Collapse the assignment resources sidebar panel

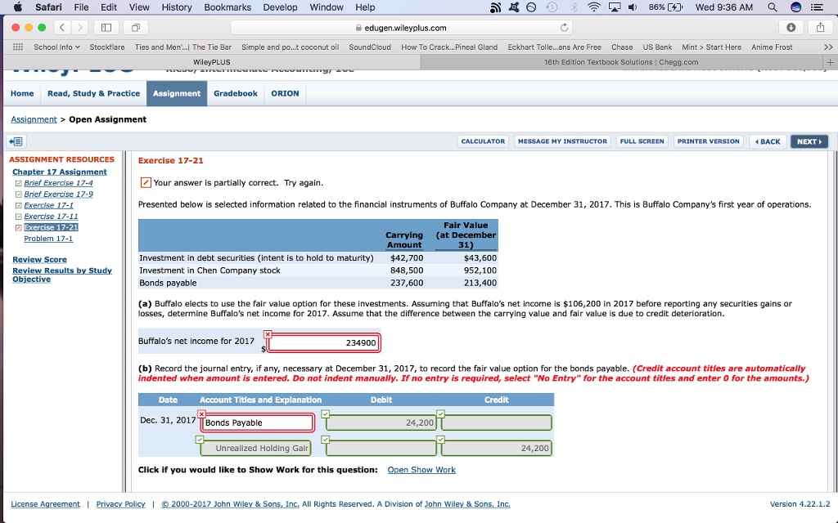point(19,141)
